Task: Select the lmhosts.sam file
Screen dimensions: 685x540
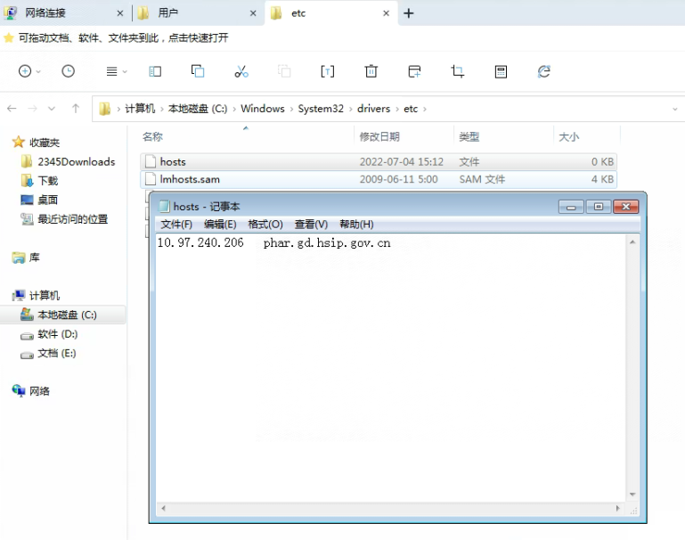Action: pyautogui.click(x=189, y=179)
